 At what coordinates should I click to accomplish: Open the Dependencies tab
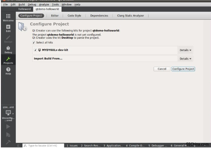tap(99, 16)
